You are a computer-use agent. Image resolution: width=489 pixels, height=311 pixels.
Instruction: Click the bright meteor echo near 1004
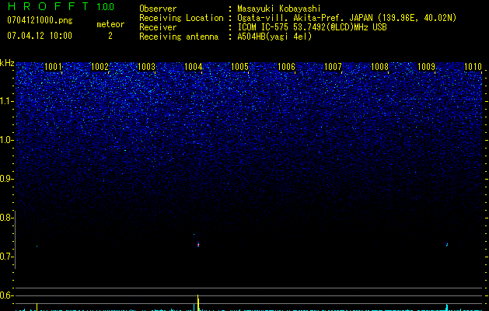198,245
